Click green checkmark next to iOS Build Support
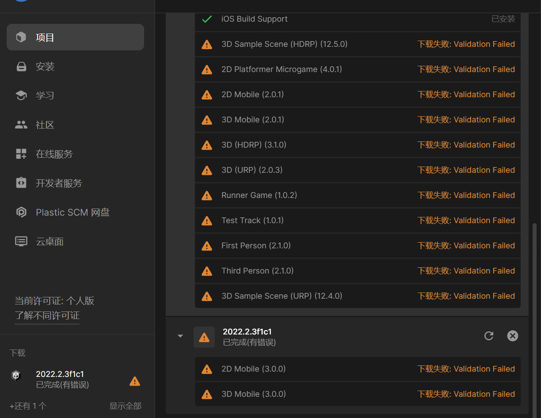This screenshot has width=541, height=418. [207, 19]
